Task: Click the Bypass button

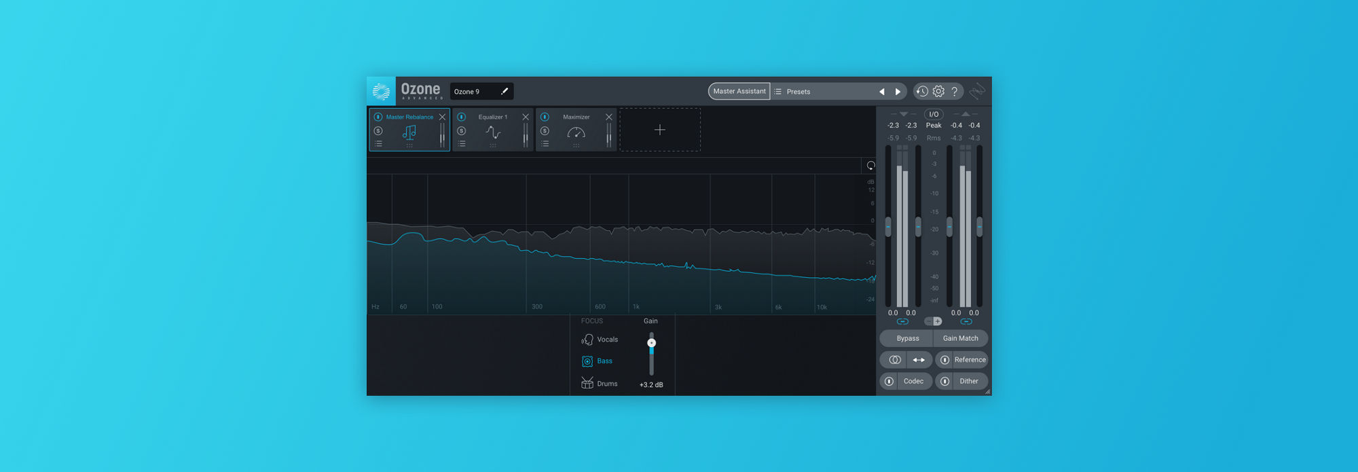Action: pos(907,338)
